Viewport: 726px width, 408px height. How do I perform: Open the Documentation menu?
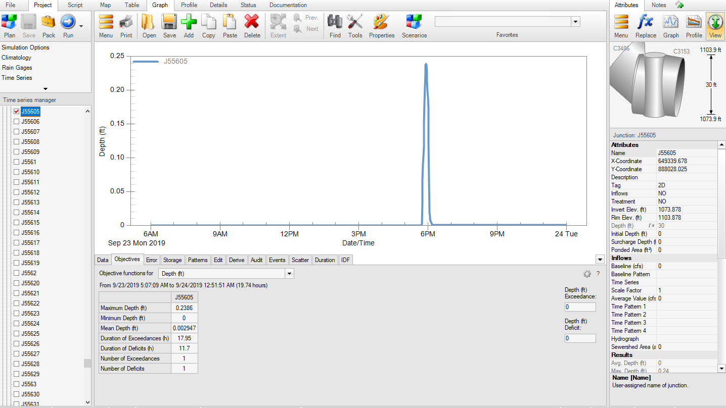[x=288, y=5]
